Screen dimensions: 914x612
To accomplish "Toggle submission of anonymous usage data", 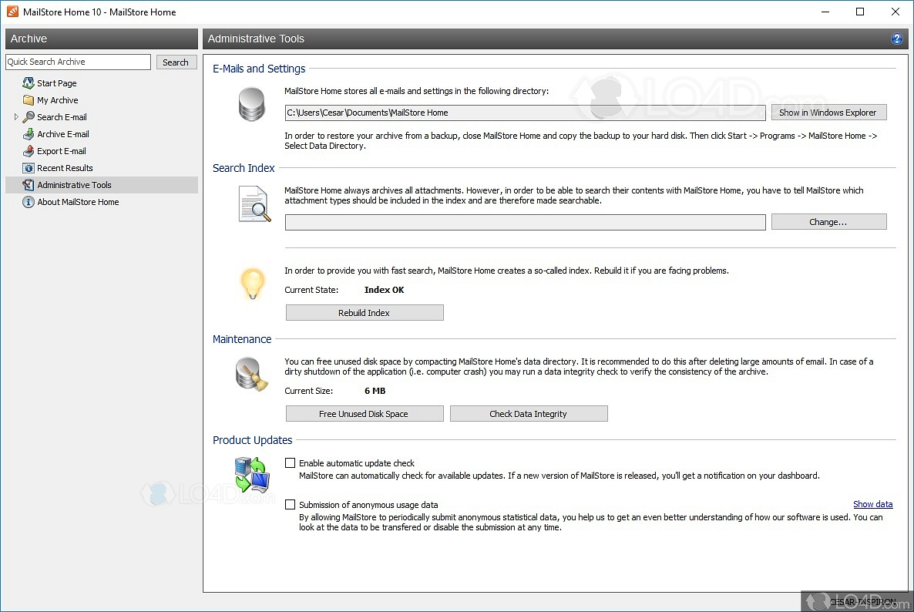I will click(x=291, y=505).
